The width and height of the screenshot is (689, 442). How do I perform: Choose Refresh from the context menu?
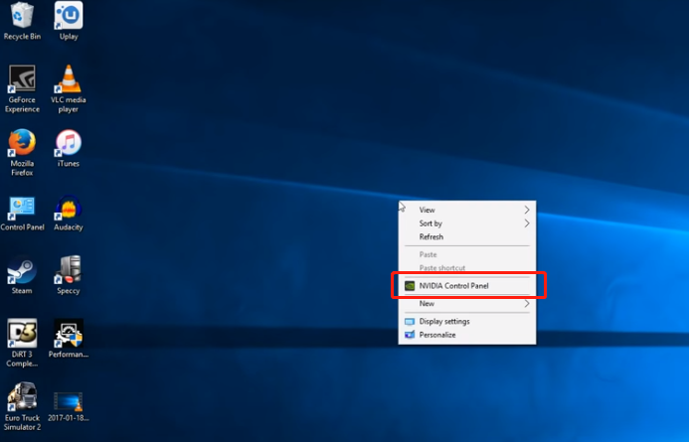pos(467,237)
